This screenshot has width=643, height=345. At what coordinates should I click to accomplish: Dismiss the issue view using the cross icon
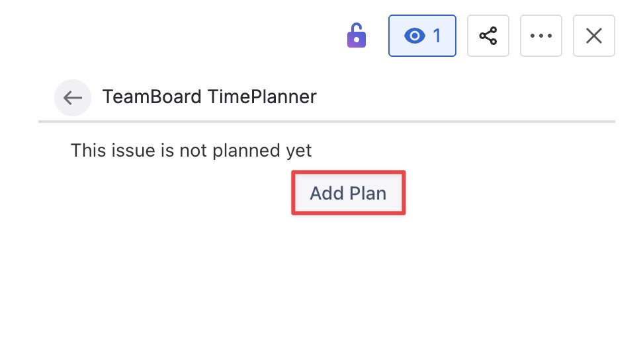coord(594,36)
